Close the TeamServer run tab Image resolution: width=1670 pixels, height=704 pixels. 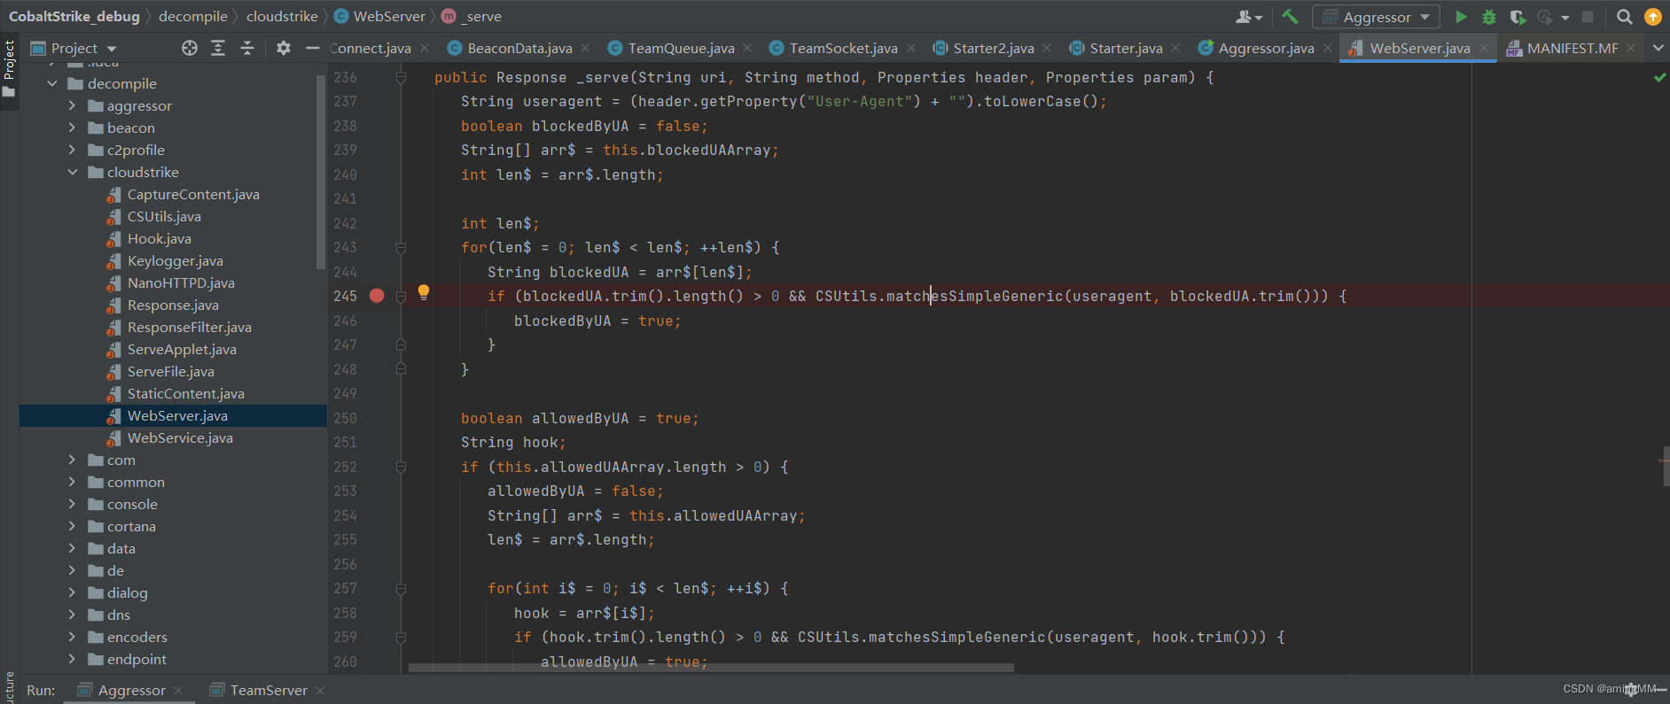(x=320, y=690)
